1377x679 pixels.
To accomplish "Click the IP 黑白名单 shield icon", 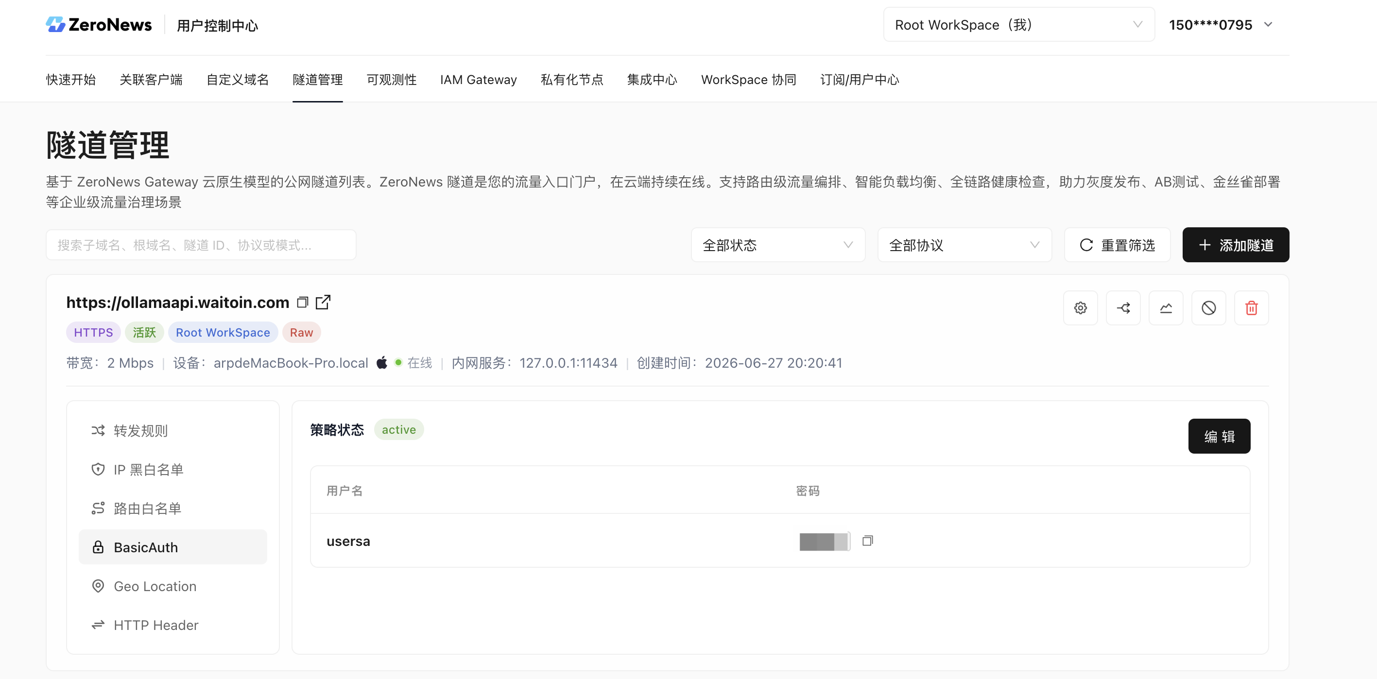I will pyautogui.click(x=98, y=470).
